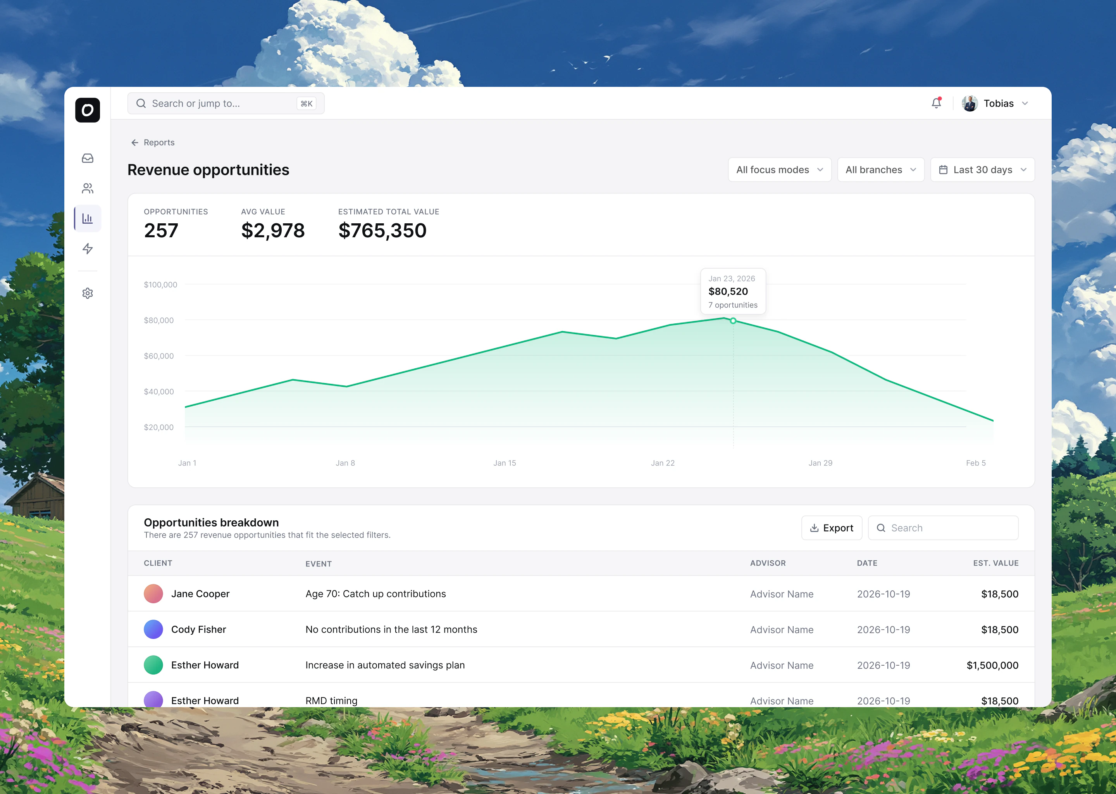
Task: Click Cody Fisher's blue avatar
Action: click(x=153, y=629)
